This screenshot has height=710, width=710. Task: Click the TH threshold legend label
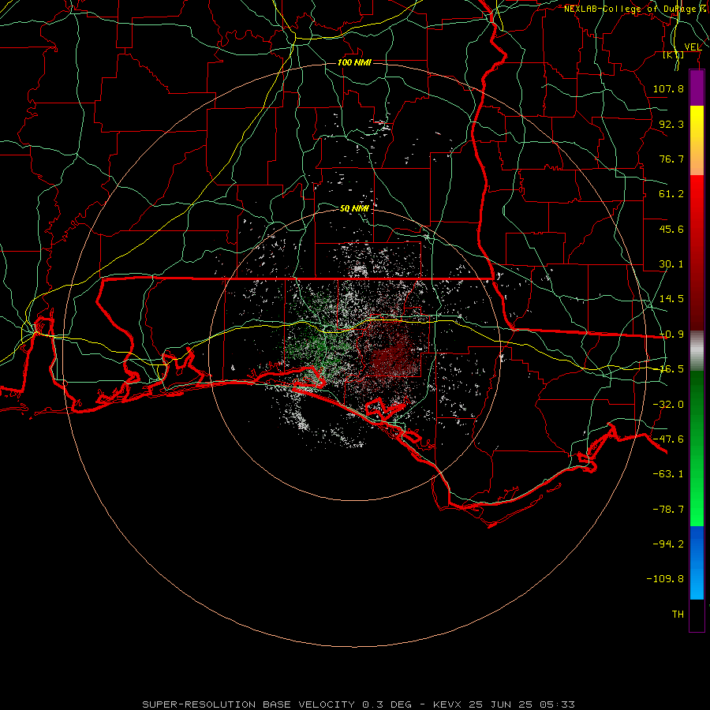pyautogui.click(x=678, y=615)
